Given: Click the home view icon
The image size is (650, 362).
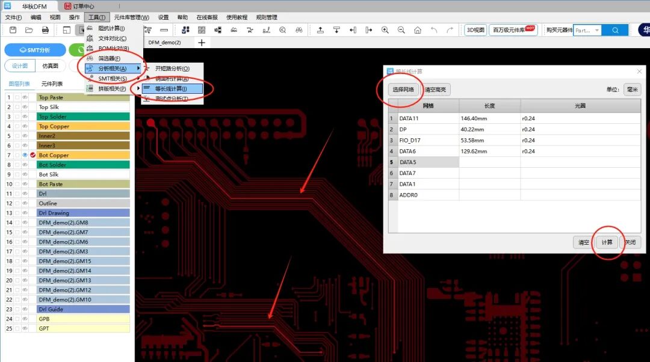Looking at the screenshot, I should point(418,30).
